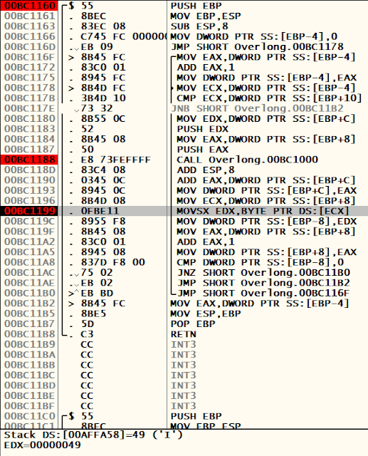Select PUSH EBP at 00BC11C0
Image resolution: width=368 pixels, height=456 pixels.
(196, 416)
